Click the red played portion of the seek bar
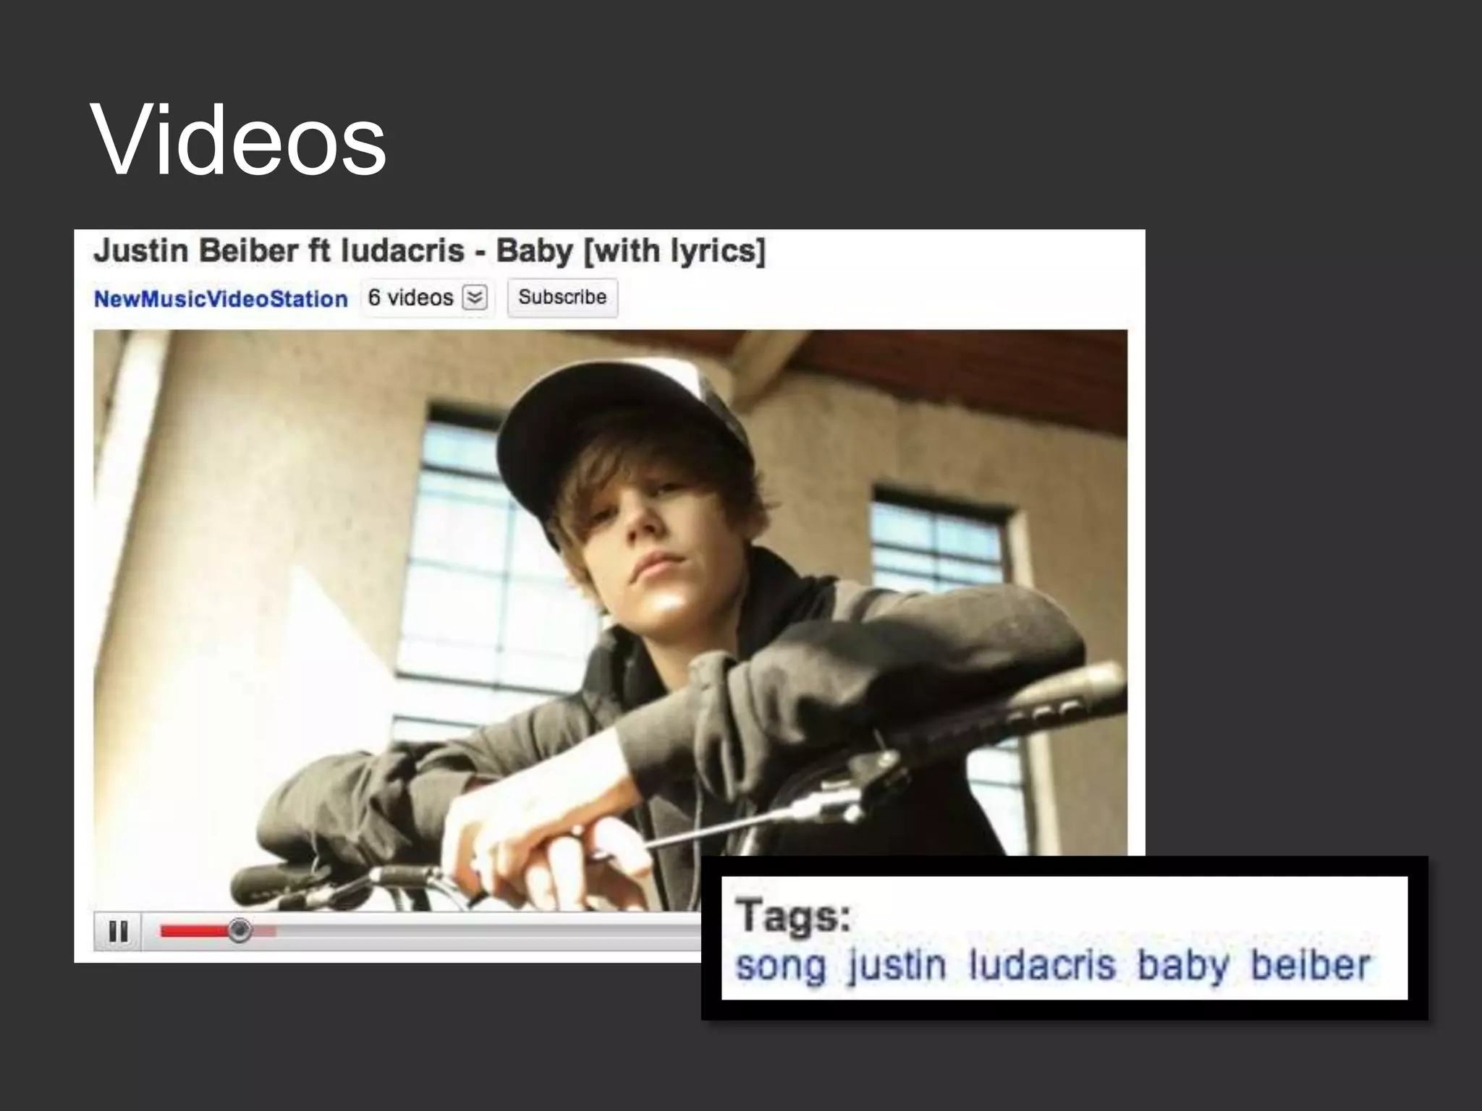Viewport: 1482px width, 1111px height. (x=194, y=931)
